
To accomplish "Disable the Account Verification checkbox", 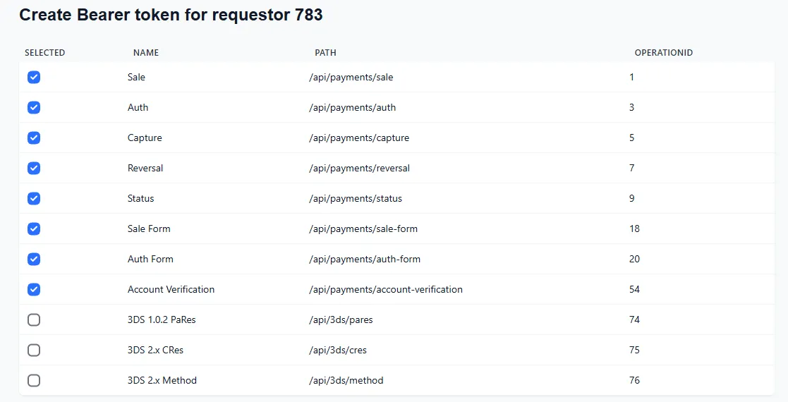I will point(34,290).
